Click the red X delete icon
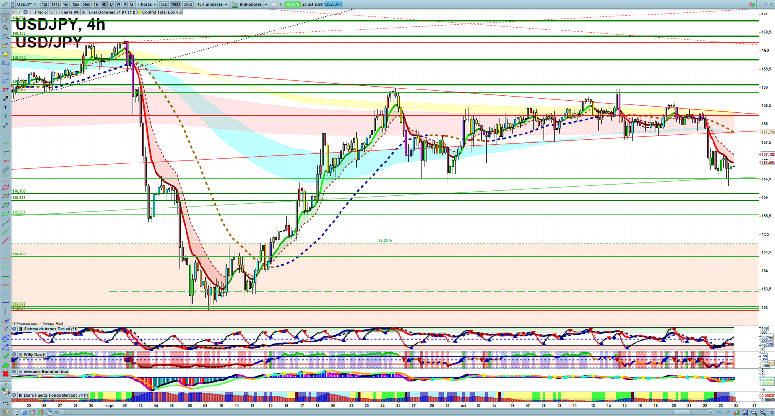The width and height of the screenshot is (775, 416). pyautogui.click(x=6, y=374)
